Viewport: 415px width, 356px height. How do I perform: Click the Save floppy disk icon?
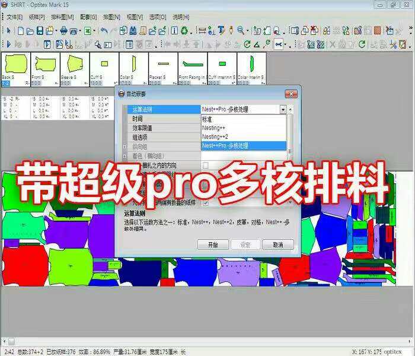40,31
